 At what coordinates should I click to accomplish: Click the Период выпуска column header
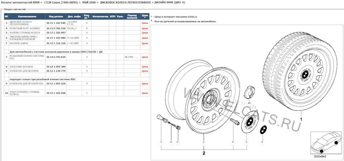(x=132, y=17)
